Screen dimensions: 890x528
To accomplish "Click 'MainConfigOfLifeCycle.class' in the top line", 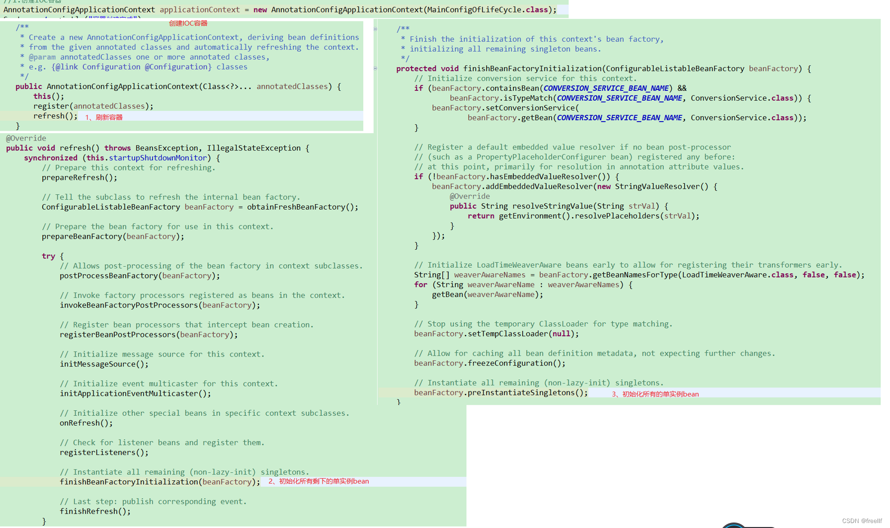I will 487,9.
